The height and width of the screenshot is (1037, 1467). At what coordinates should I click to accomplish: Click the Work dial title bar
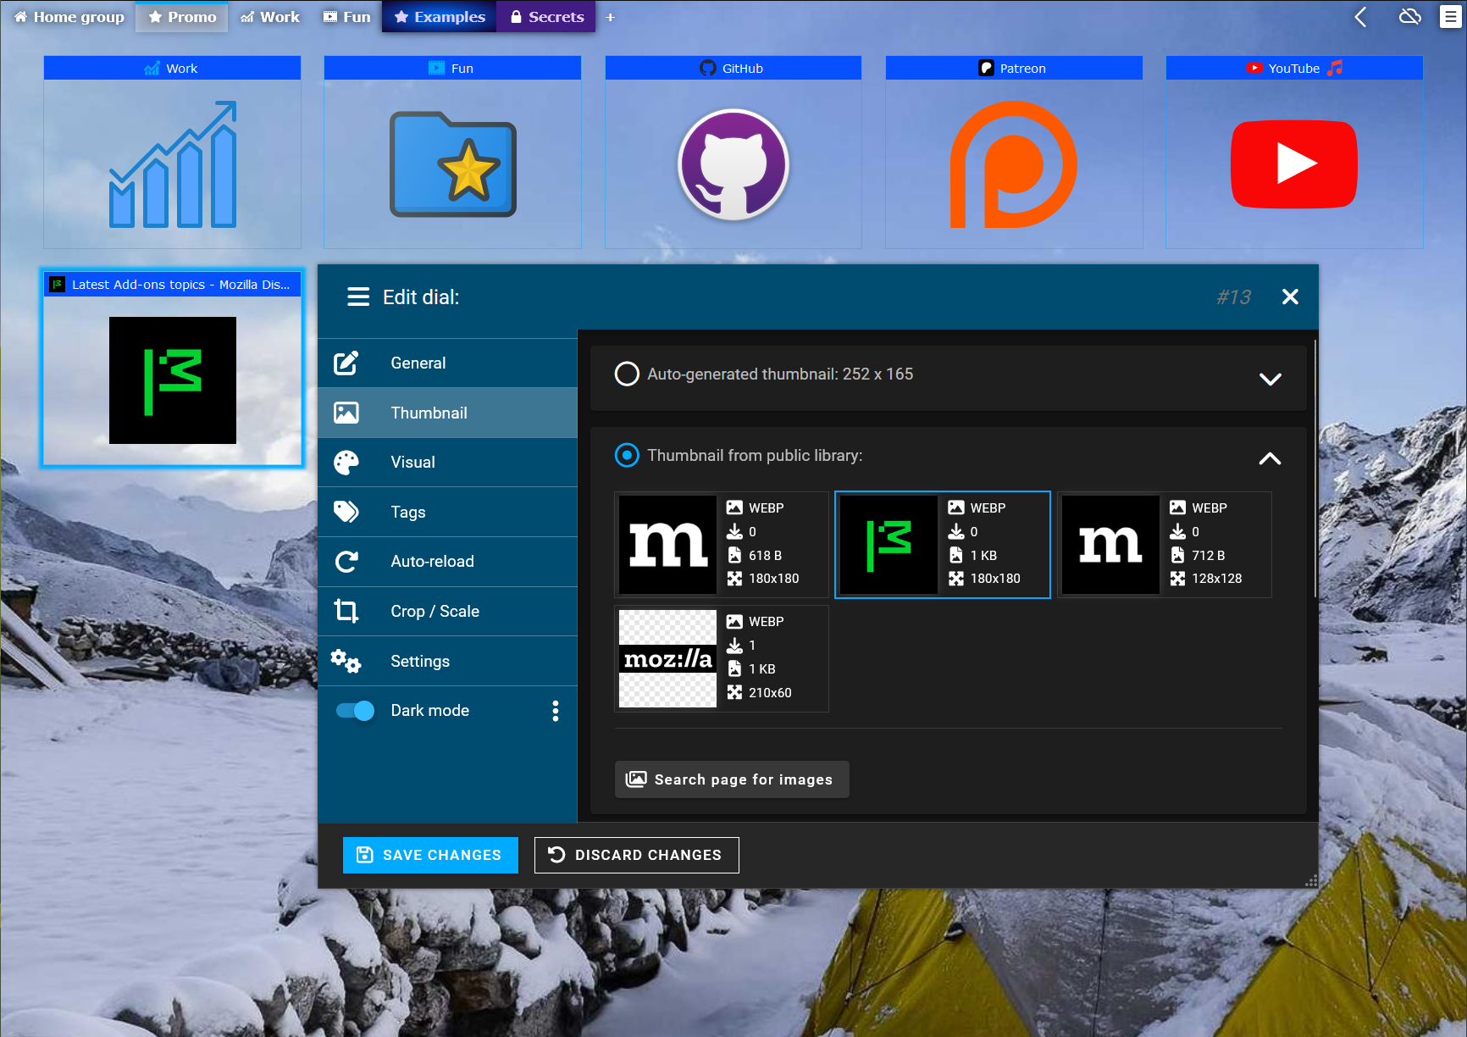(173, 68)
